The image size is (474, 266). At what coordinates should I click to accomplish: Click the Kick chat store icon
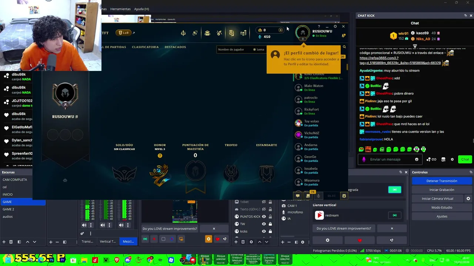(x=443, y=159)
